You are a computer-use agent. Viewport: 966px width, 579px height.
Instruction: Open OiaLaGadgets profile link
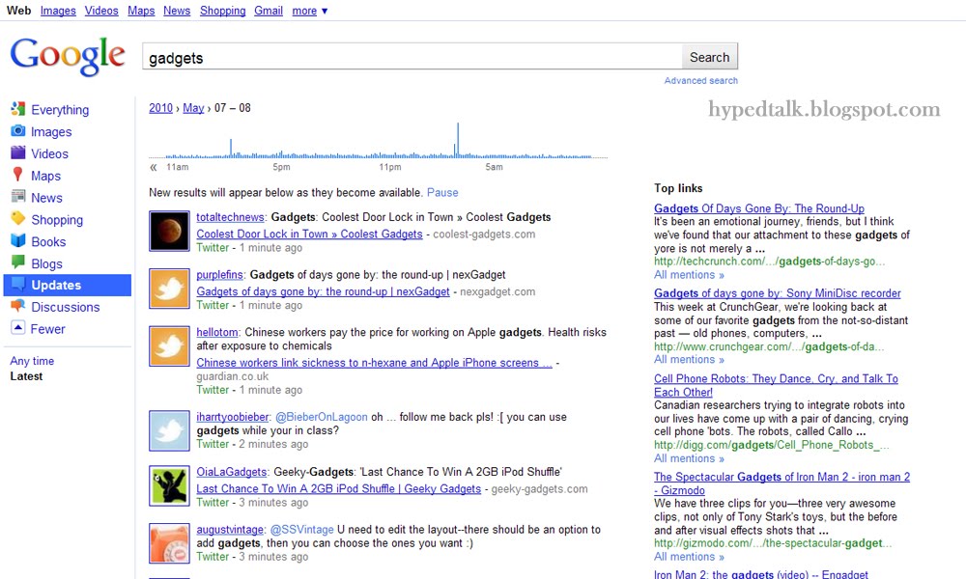click(x=231, y=472)
